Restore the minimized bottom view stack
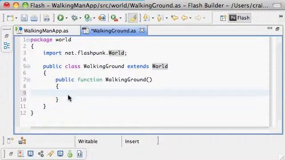Image resolution: width=285 pixels, height=160 pixels. pos(11,154)
